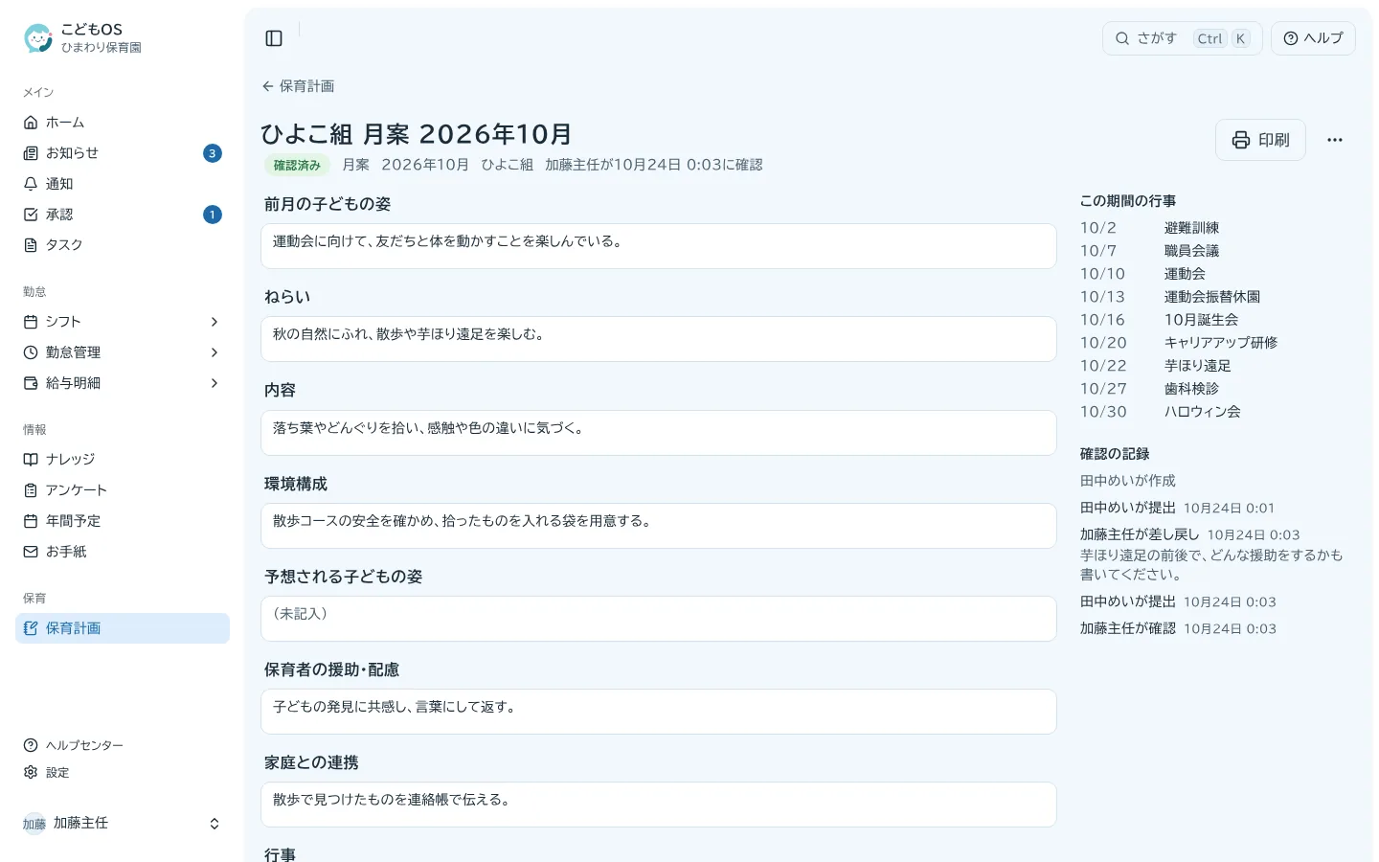Viewport: 1379px width, 862px height.
Task: Click the さがす search field
Action: pos(1183,38)
